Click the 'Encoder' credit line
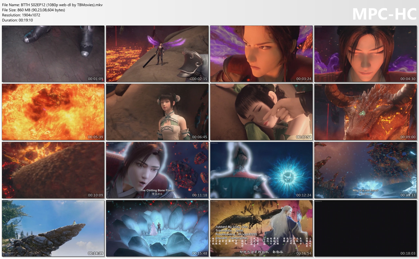 click(231, 238)
